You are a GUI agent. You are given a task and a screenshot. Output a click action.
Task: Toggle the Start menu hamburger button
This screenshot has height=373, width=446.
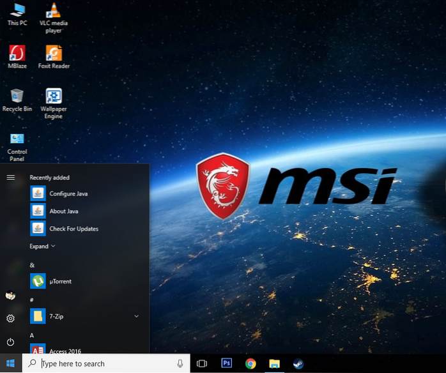(10, 177)
